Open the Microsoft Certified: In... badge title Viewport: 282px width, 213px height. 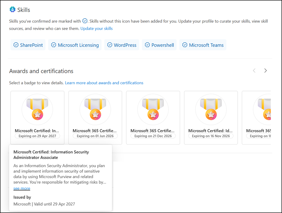37,130
